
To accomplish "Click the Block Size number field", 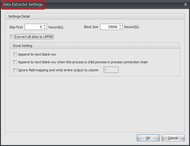I will (x=109, y=27).
